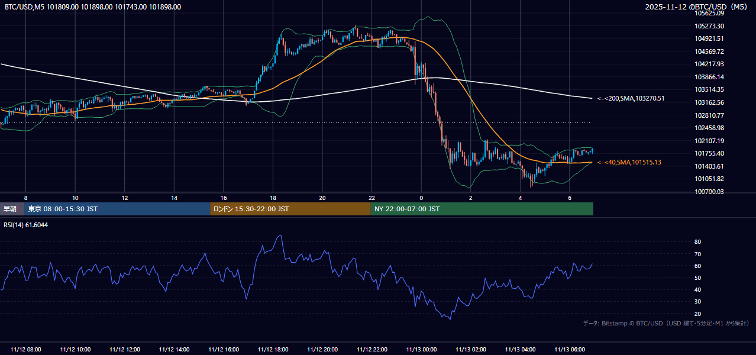This screenshot has height=355, width=756.
Task: Click price axis value 102107.19
Action: (710, 141)
